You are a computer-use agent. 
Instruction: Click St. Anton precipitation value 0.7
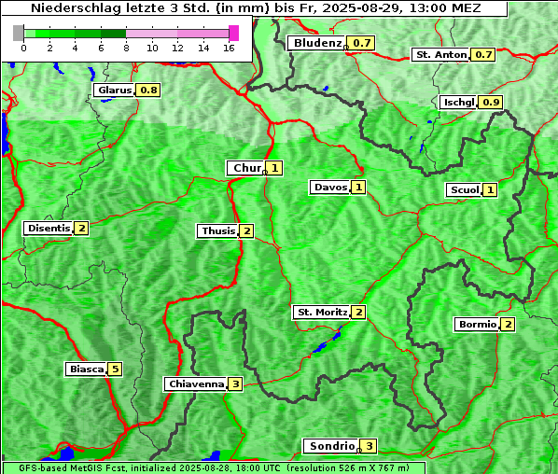[x=483, y=55]
